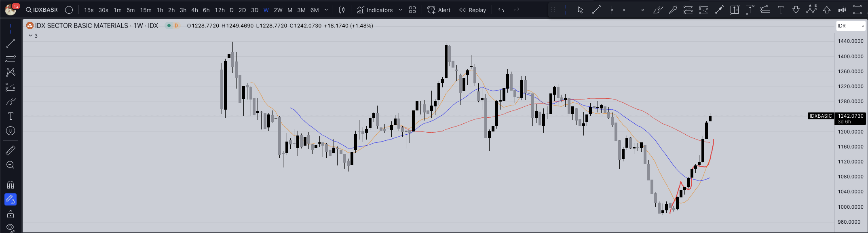Image resolution: width=868 pixels, height=233 pixels.
Task: Redo the chart action
Action: [516, 10]
